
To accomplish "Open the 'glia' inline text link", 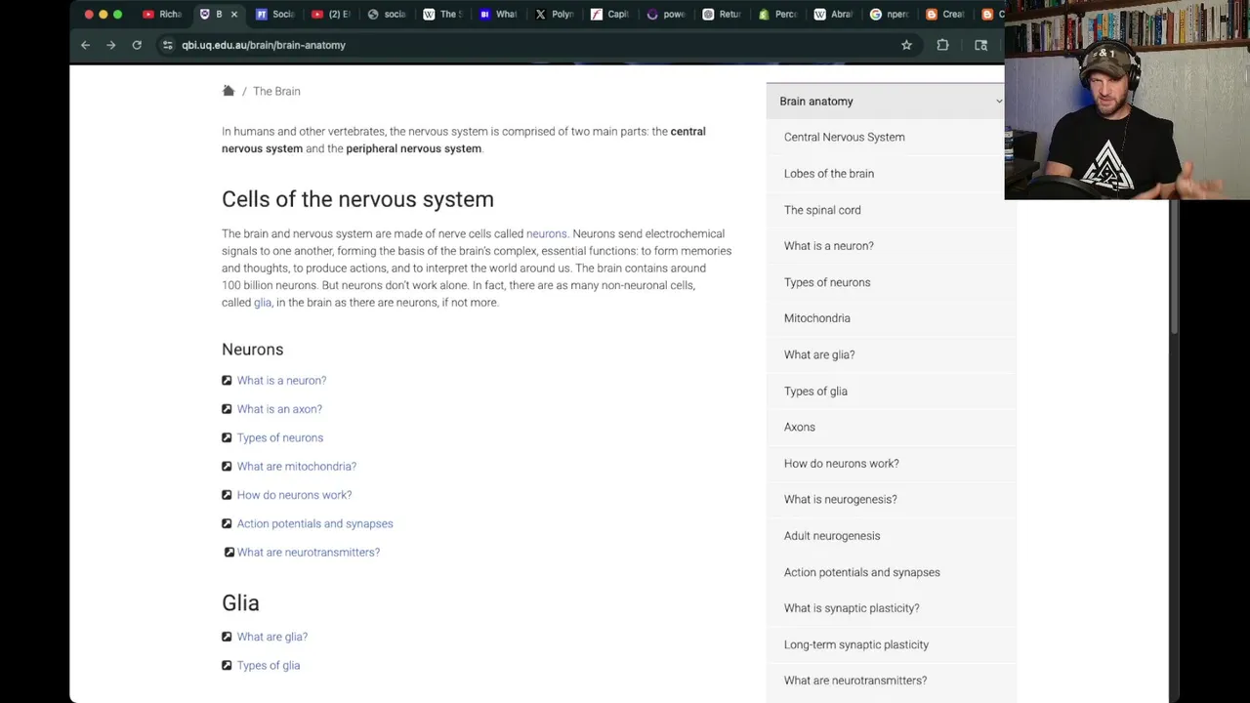I will (x=262, y=303).
